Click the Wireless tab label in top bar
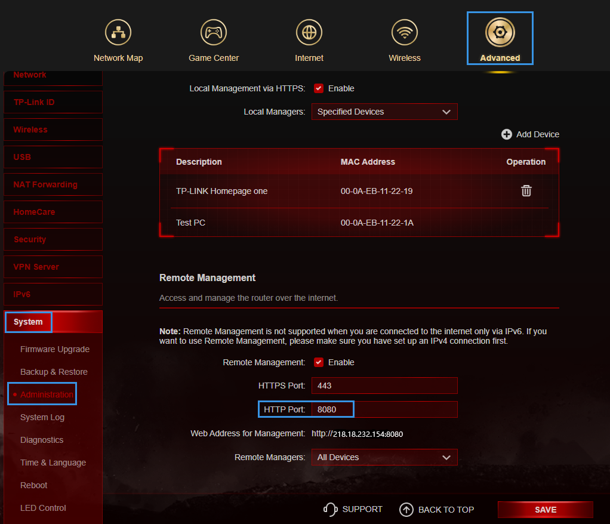Viewport: 610px width, 524px height. coord(405,58)
